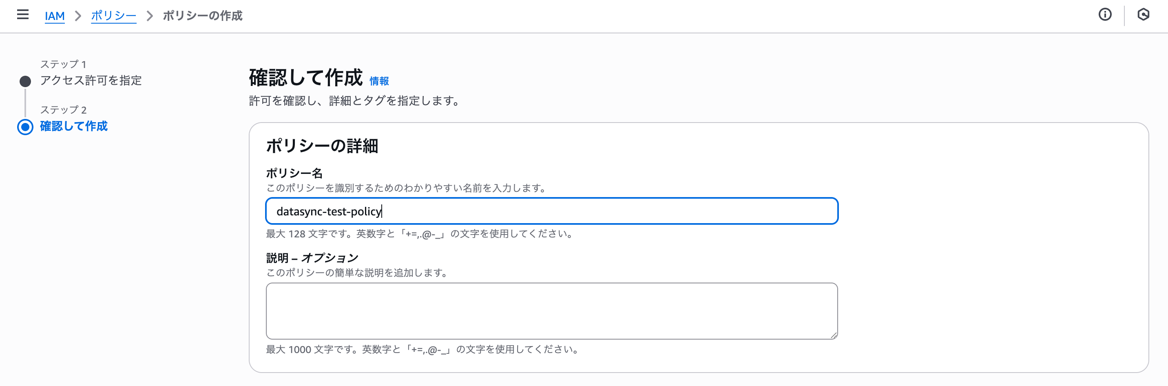Focus the ポリシー名 input with datasync-test-policy
Image resolution: width=1168 pixels, height=386 pixels.
pyautogui.click(x=551, y=211)
